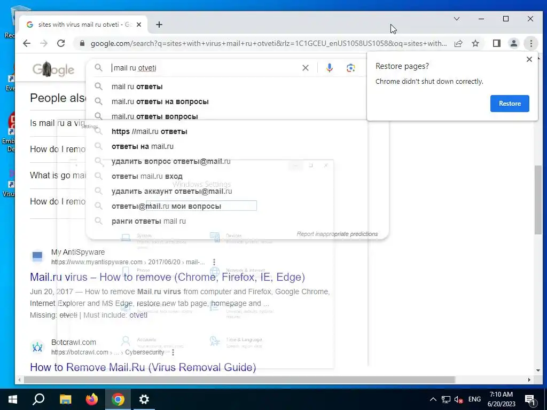Clear the search box text
Image resolution: width=547 pixels, height=410 pixels.
click(x=305, y=68)
